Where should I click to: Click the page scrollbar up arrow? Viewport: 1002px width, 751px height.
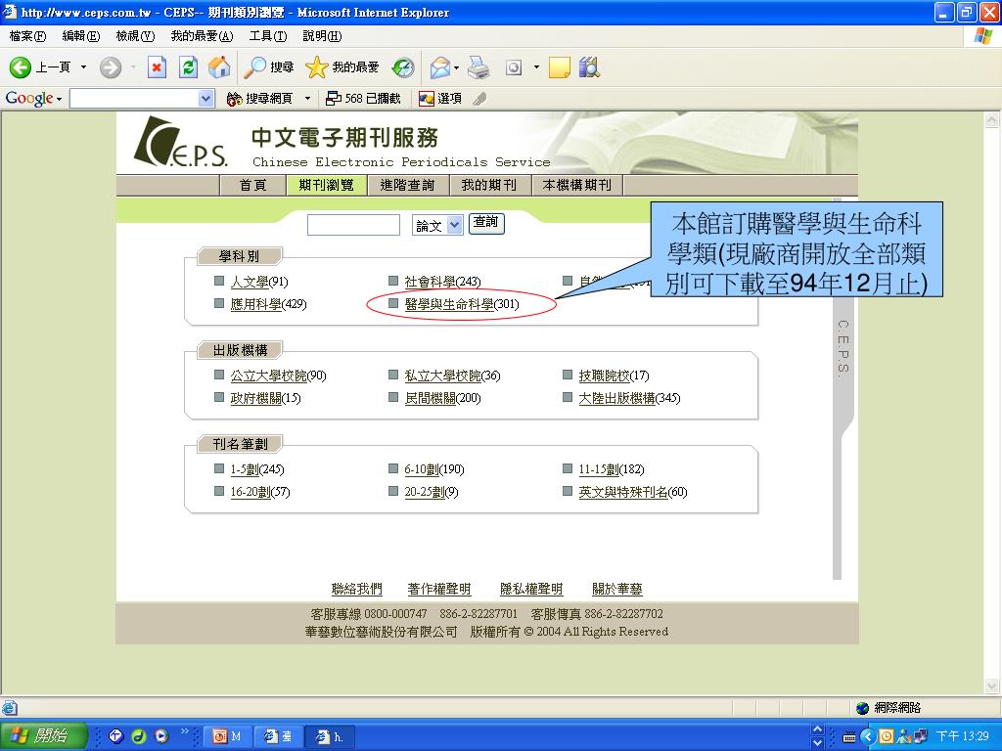pos(992,119)
